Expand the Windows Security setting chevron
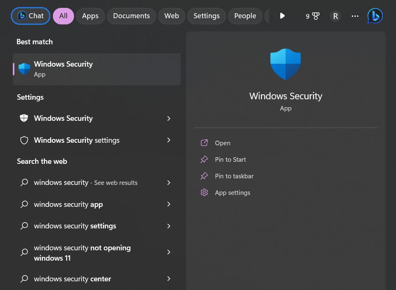The image size is (396, 290). coord(169,118)
